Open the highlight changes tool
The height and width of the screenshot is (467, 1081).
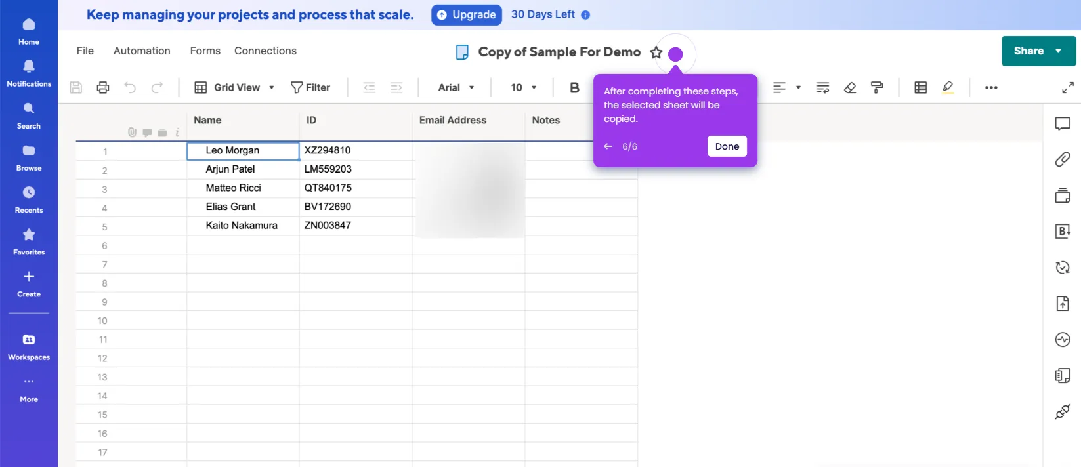coord(948,87)
